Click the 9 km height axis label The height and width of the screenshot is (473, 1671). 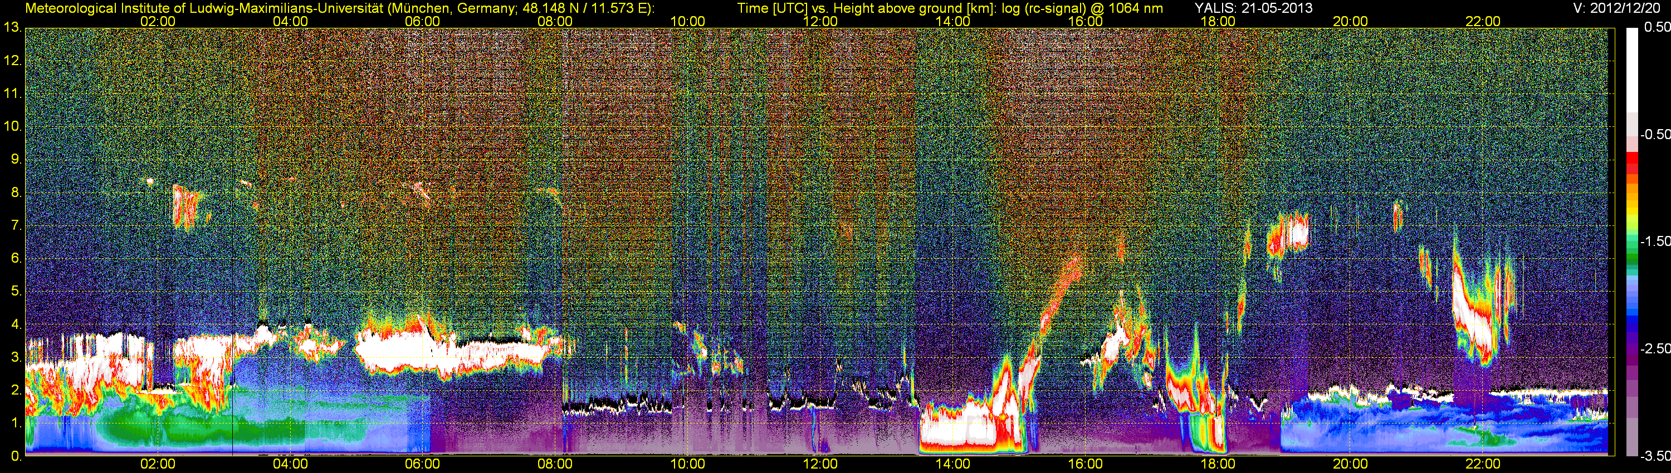16,159
